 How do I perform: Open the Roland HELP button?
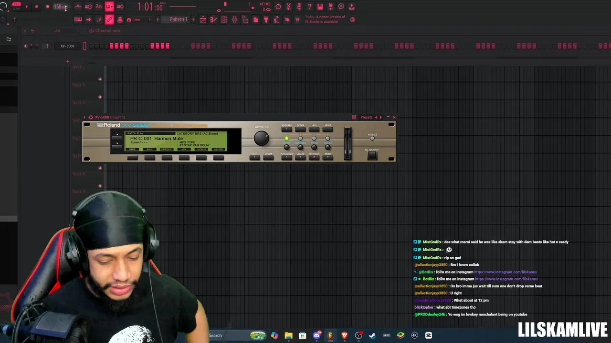[314, 129]
